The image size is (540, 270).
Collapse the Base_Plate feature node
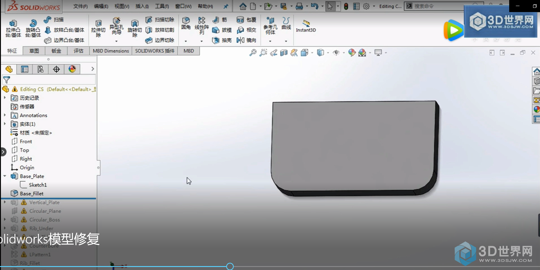coord(5,176)
